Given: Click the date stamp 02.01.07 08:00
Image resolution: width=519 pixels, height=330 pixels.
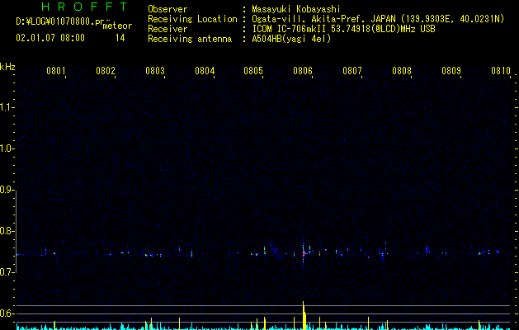Looking at the screenshot, I should point(50,38).
